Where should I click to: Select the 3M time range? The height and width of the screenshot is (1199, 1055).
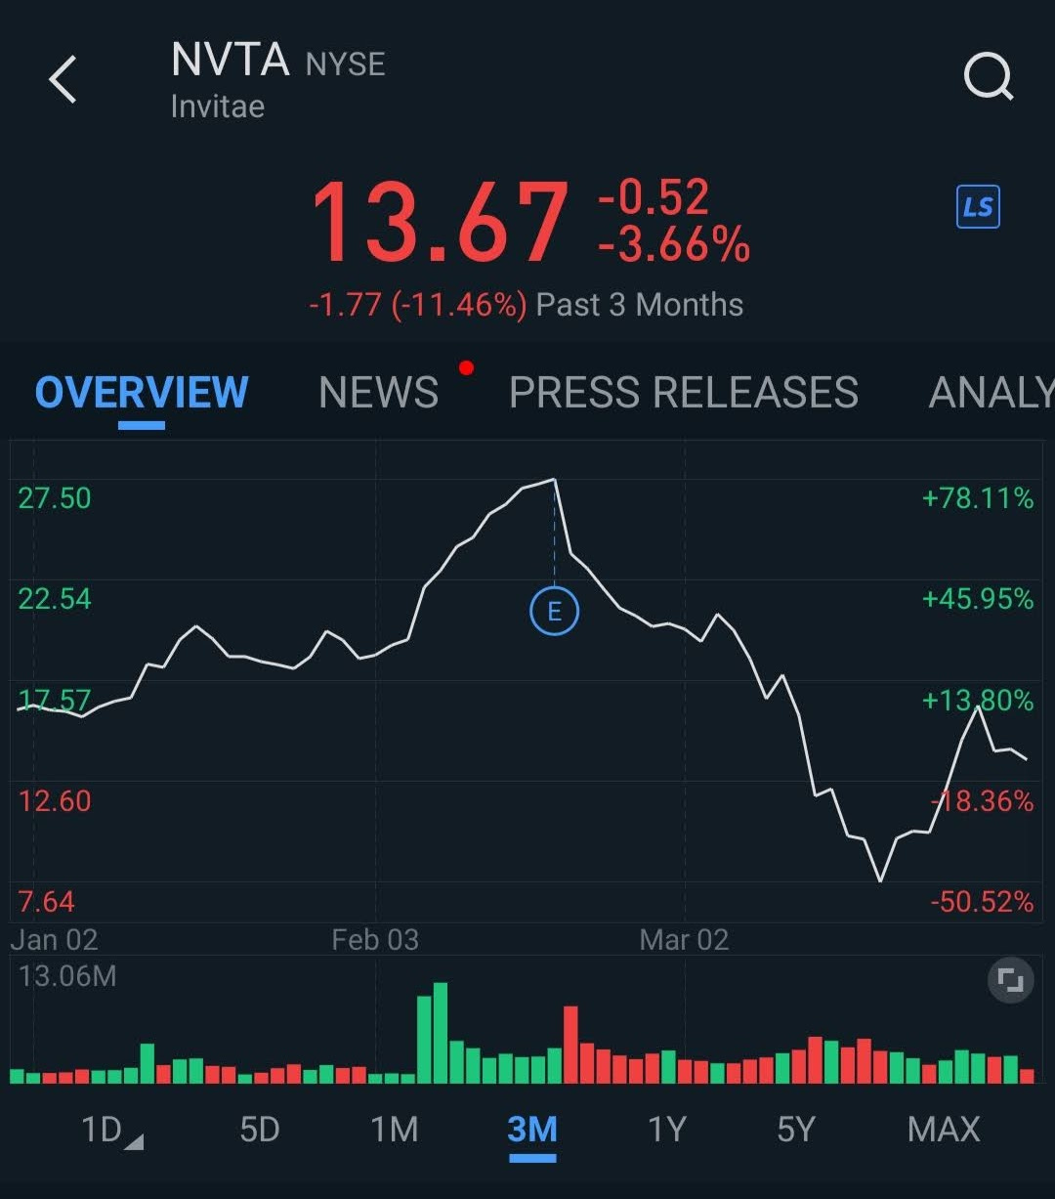pyautogui.click(x=531, y=1130)
